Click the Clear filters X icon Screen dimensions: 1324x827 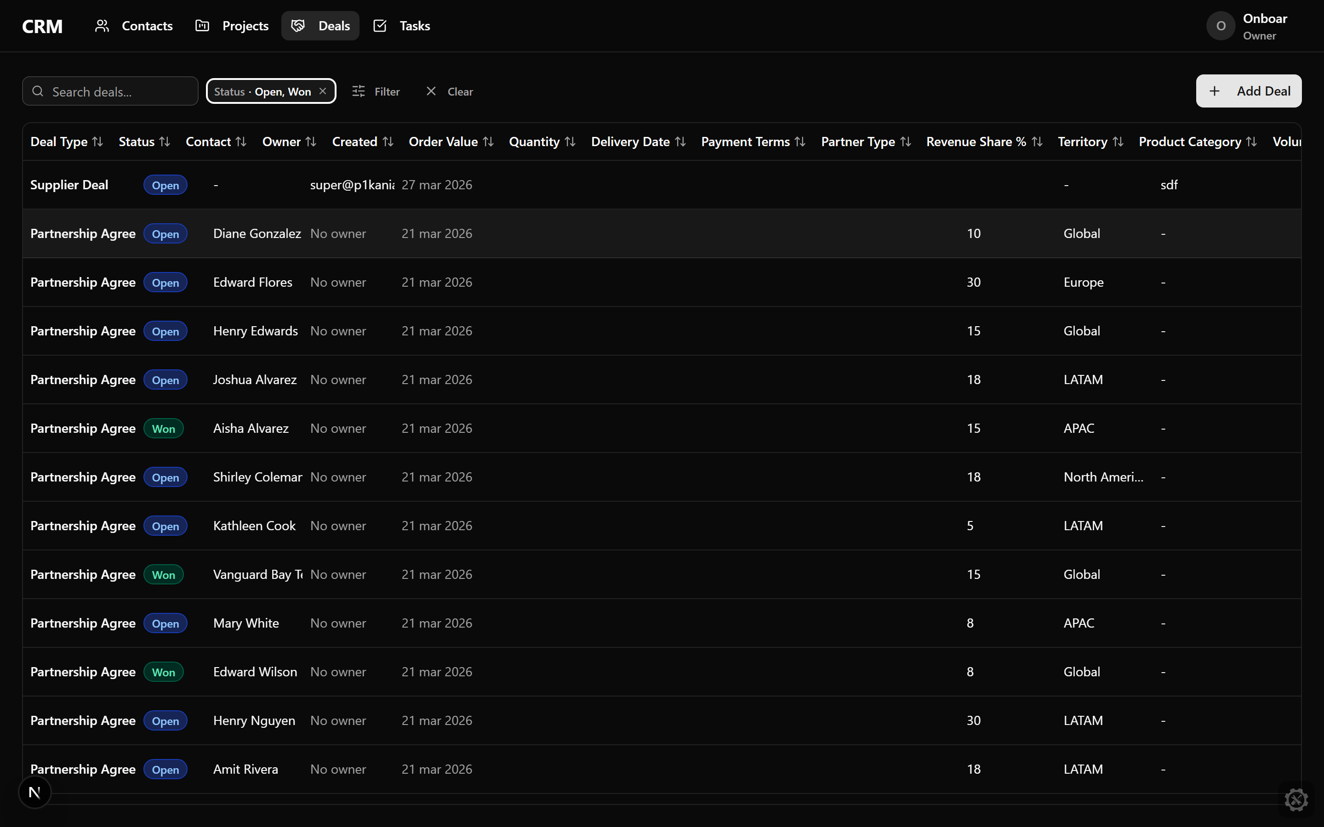tap(431, 91)
